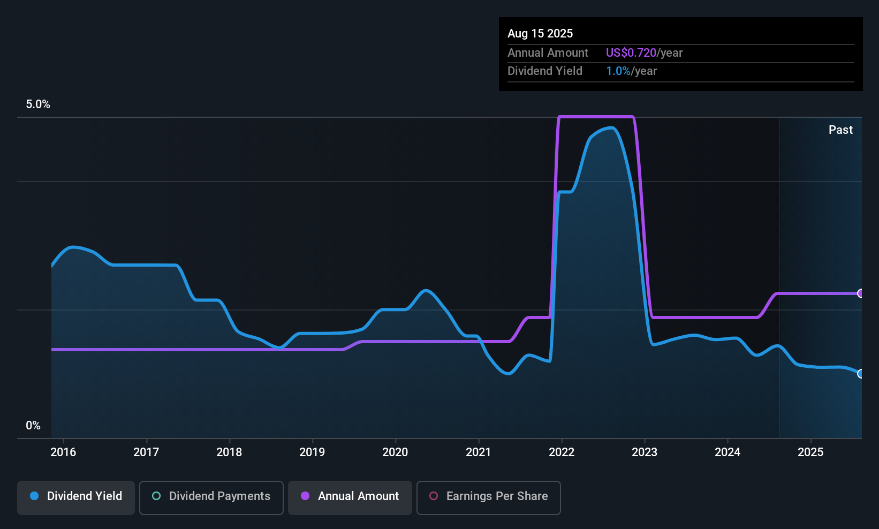Select the blue Dividend Yield line endpoint marker
Viewport: 879px width, 529px height.
coord(861,374)
